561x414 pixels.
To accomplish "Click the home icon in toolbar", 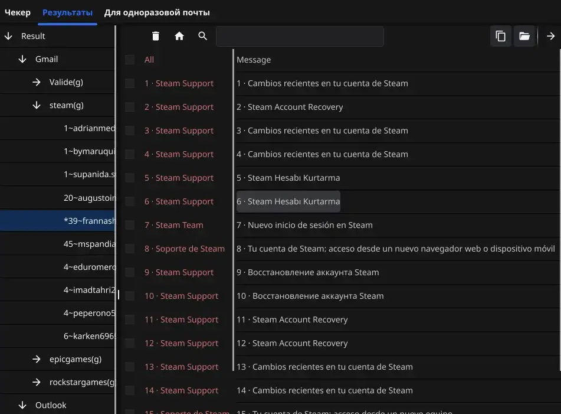I will tap(179, 36).
